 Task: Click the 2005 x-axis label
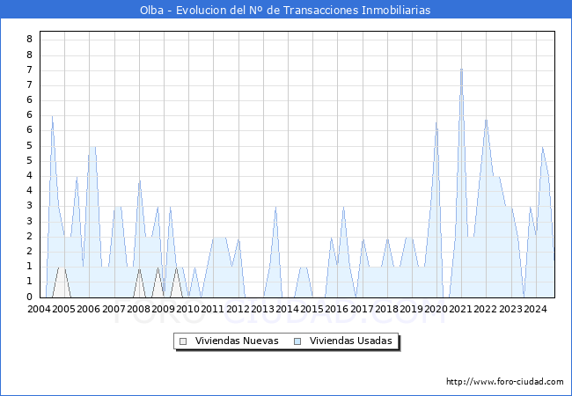[x=64, y=309]
